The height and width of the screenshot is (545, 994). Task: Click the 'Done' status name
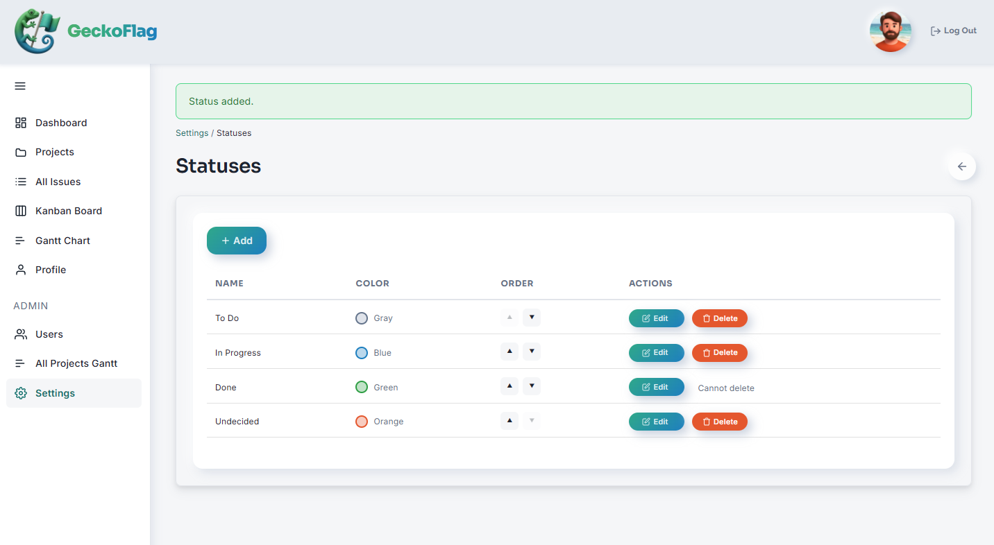(226, 388)
